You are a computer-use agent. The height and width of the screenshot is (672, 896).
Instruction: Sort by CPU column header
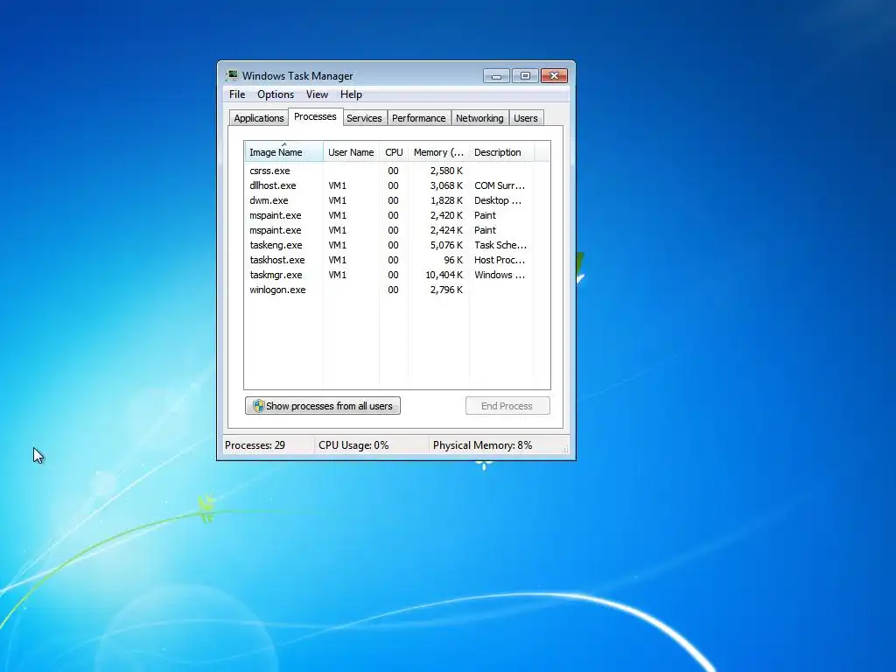point(394,152)
